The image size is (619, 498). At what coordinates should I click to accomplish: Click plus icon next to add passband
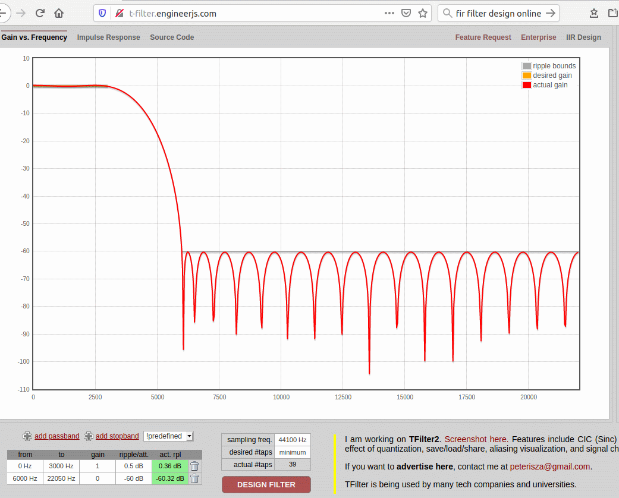[27, 436]
